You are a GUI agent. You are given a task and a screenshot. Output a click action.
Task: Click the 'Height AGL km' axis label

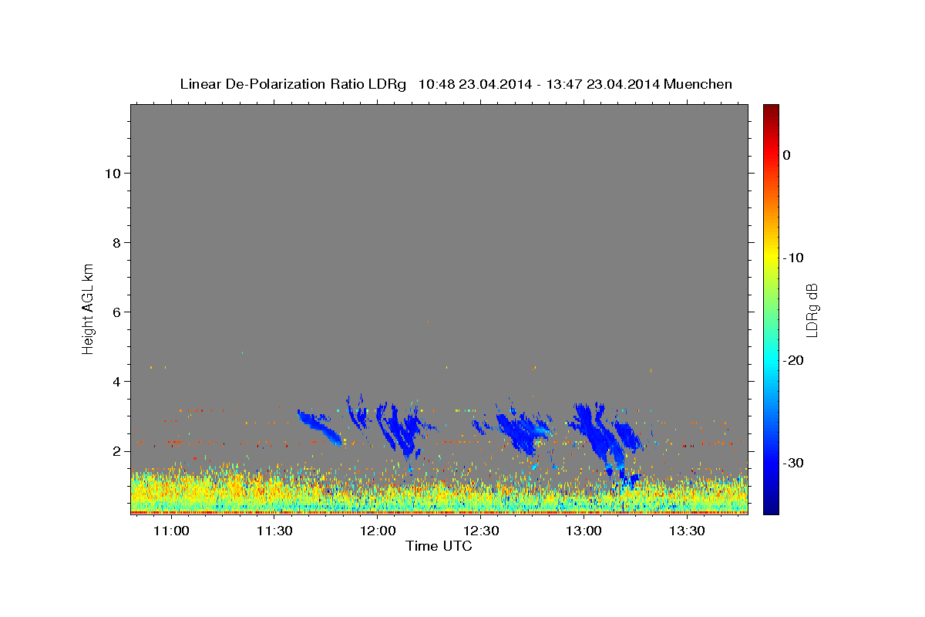pos(89,308)
